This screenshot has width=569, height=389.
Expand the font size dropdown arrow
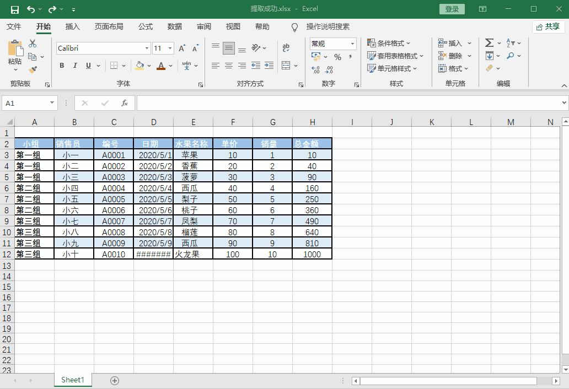click(x=169, y=48)
